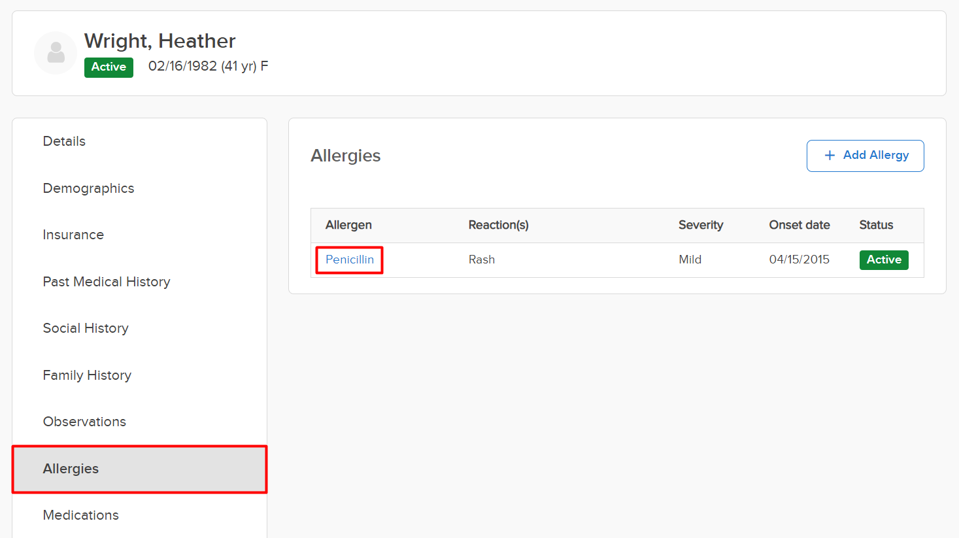Open the Observations section
This screenshot has height=538, width=959.
tap(84, 422)
